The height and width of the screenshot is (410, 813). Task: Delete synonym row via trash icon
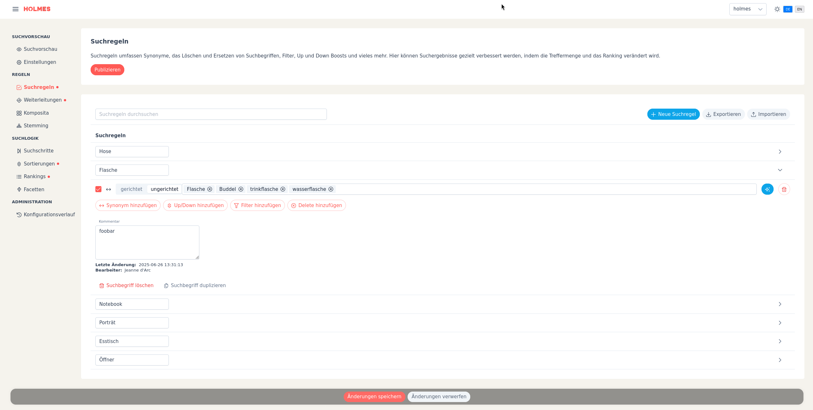(784, 189)
